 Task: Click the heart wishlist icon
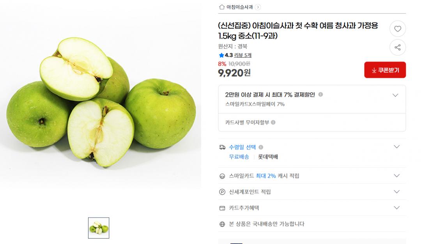tap(398, 29)
